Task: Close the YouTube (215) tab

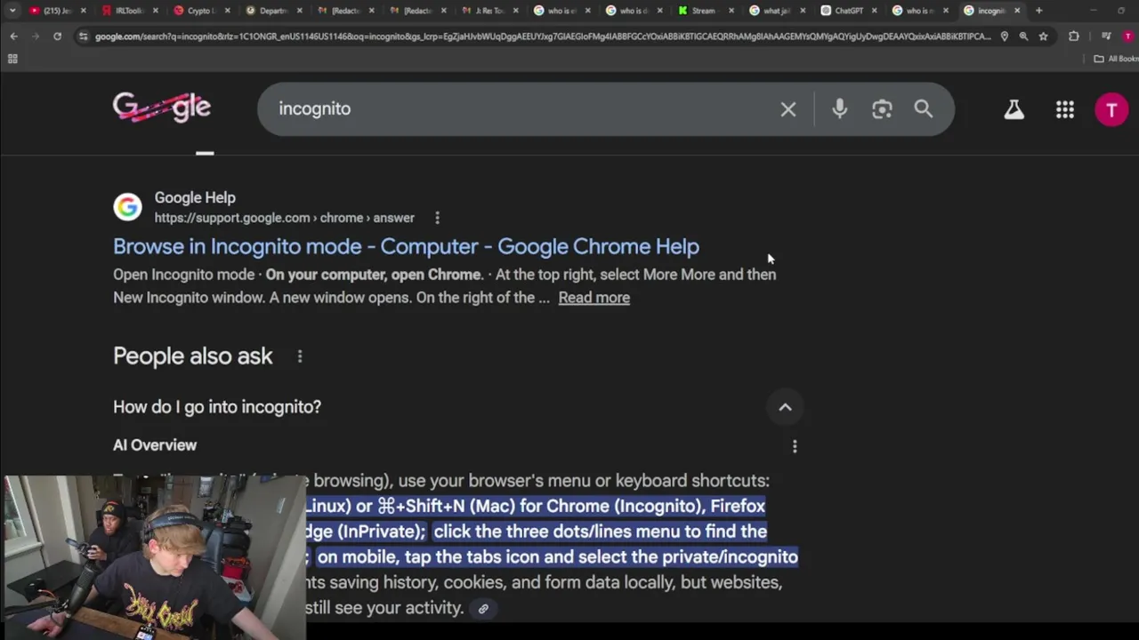Action: (x=83, y=11)
